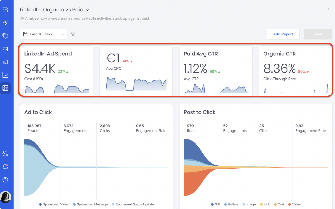Toggle the Sponsored Video legend item
Screen dimensions: 335x209
[54, 204]
